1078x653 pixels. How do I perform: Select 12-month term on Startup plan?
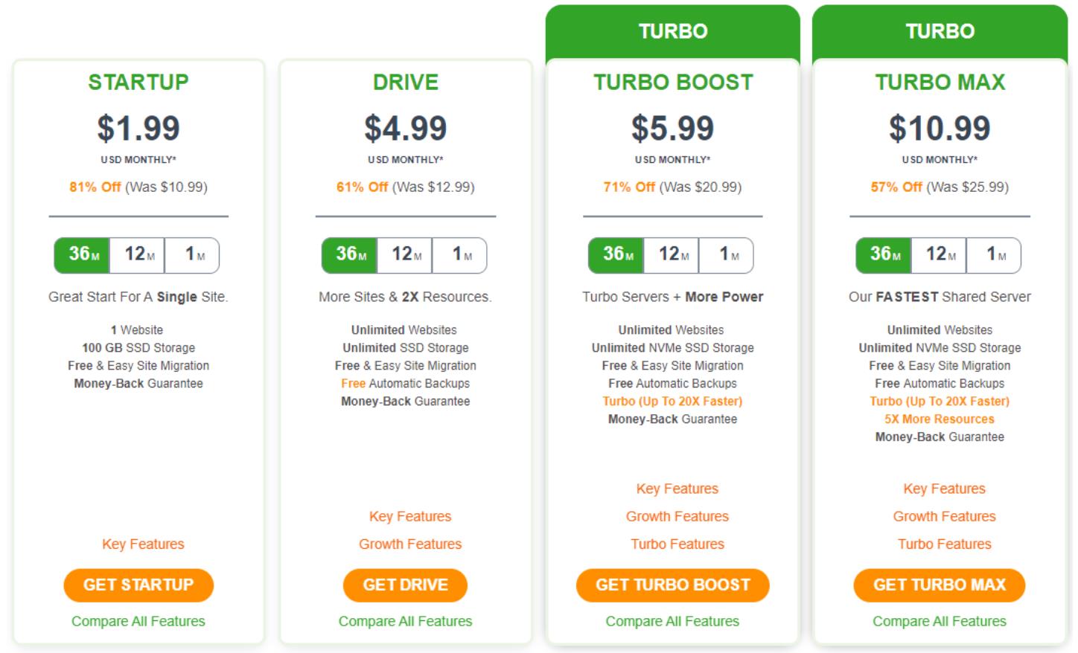pyautogui.click(x=138, y=255)
